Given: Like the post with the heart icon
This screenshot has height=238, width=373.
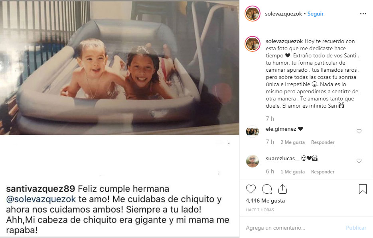Looking at the screenshot, I should click(x=251, y=189).
